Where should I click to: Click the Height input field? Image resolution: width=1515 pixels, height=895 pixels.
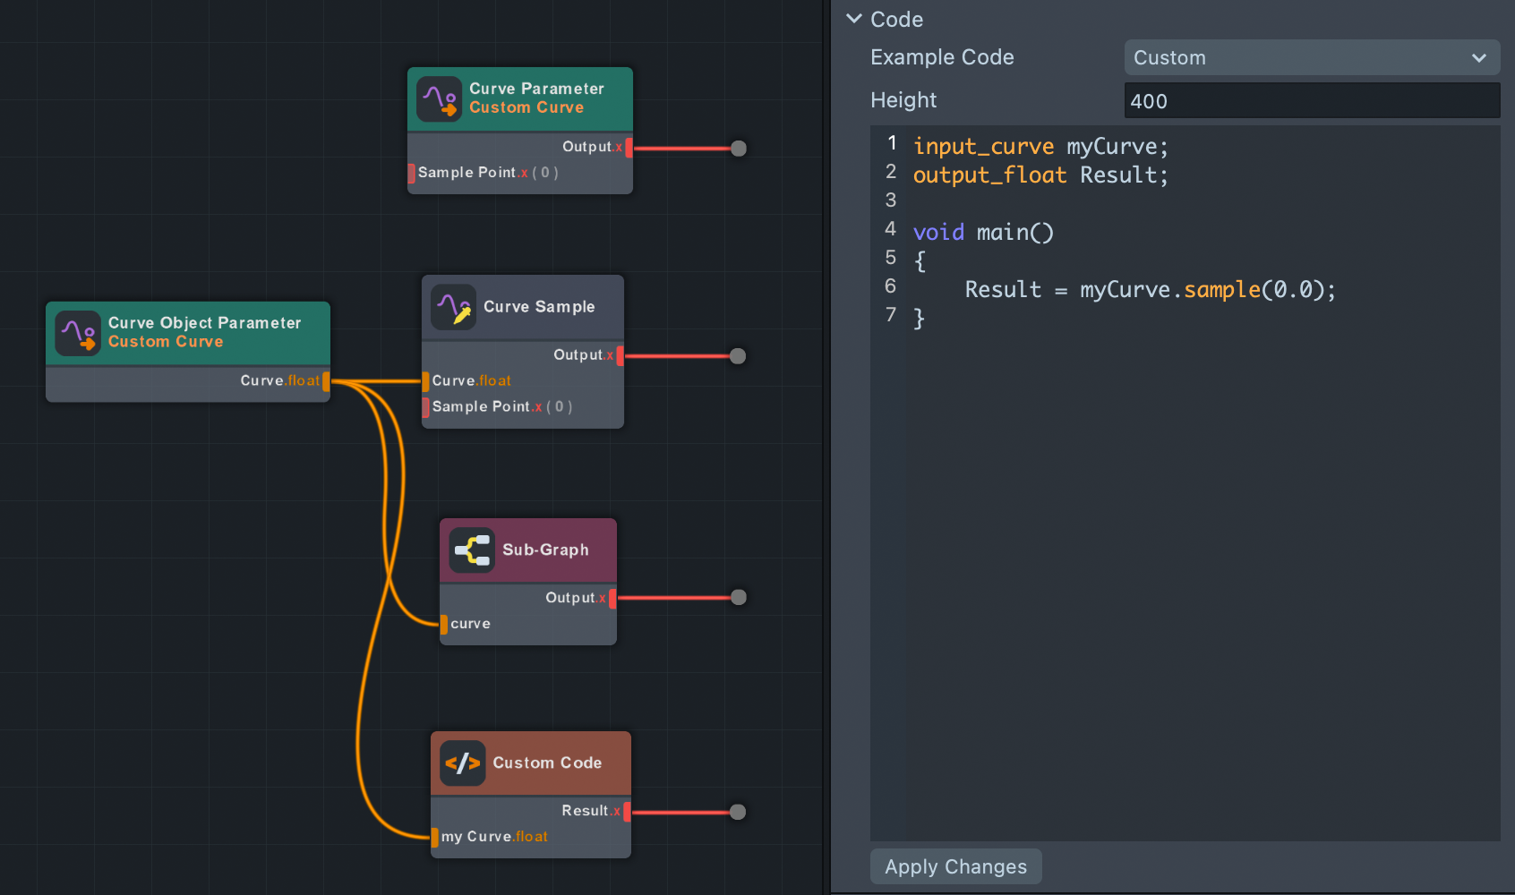(1311, 101)
